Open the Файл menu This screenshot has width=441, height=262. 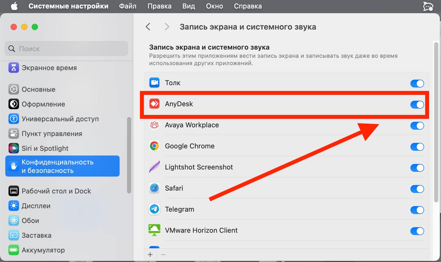[128, 6]
